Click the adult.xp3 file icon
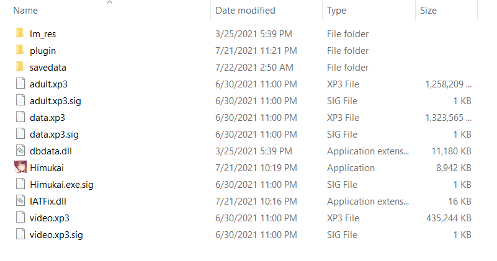The image size is (497, 261). [20, 84]
